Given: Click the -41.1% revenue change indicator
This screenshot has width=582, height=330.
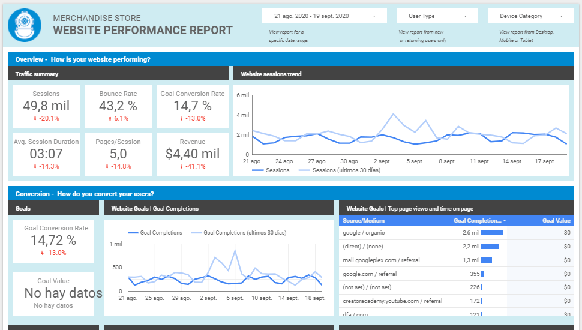Looking at the screenshot, I should 192,166.
